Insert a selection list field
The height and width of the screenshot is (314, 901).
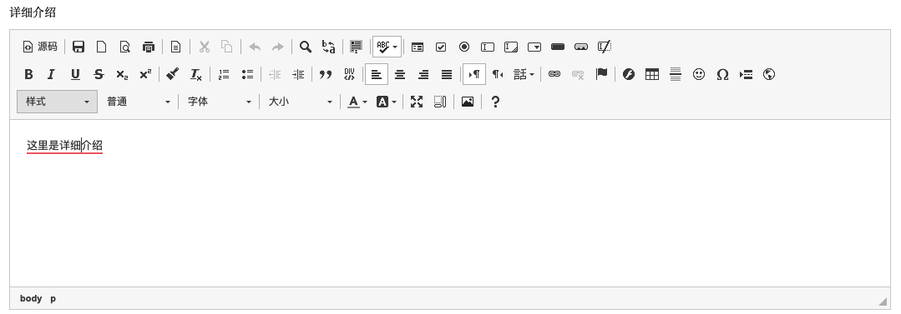pyautogui.click(x=534, y=47)
